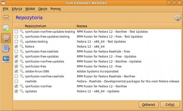Viewport: 183px width, 111px height.
Task: Open the Widok menu
Action: [x=30, y=9]
